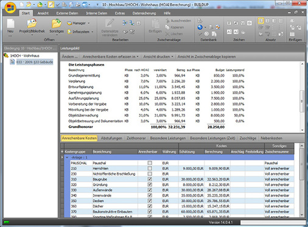This screenshot has height=227, width=308.
Task: Click Datensätze verändern pencil icon
Action: [x=110, y=23]
